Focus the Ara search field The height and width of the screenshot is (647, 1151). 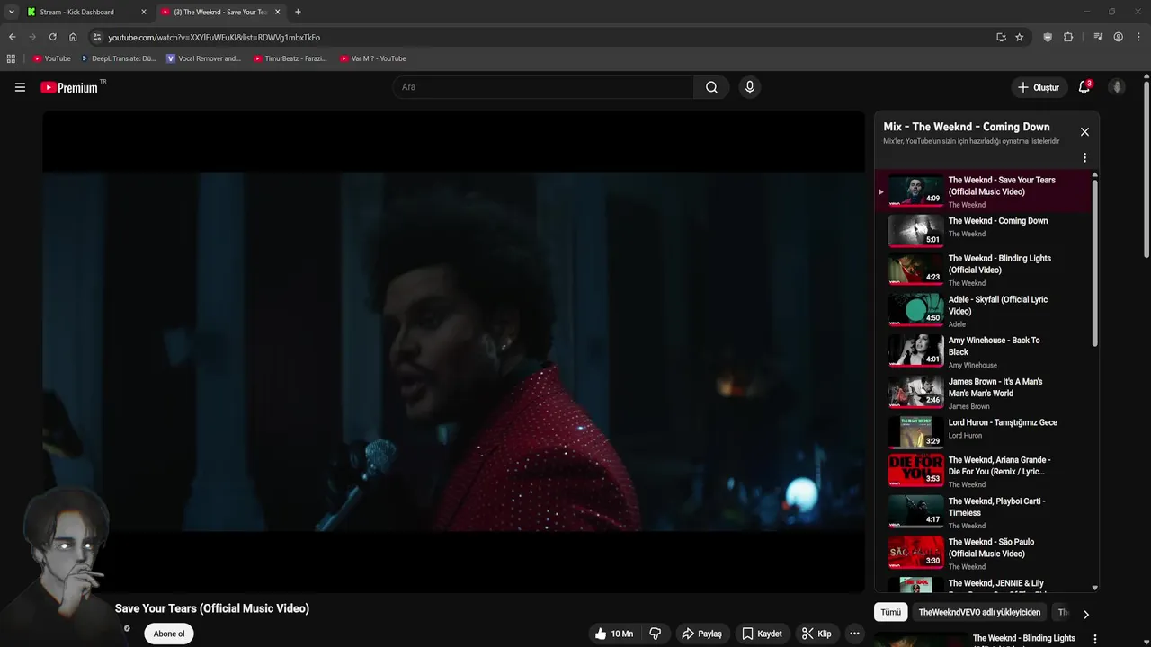coord(543,87)
